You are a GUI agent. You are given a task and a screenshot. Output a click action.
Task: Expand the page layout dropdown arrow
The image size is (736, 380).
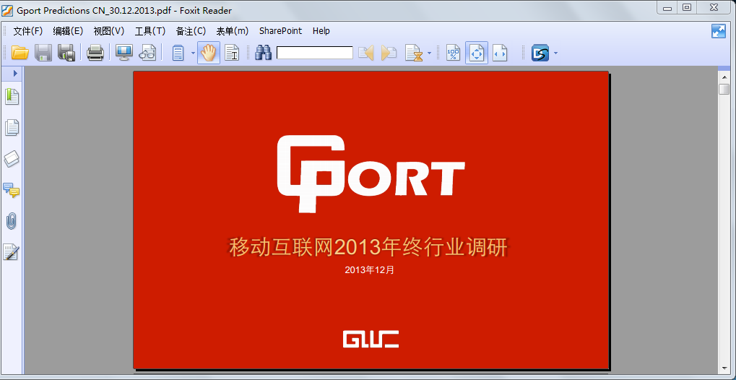(x=193, y=53)
